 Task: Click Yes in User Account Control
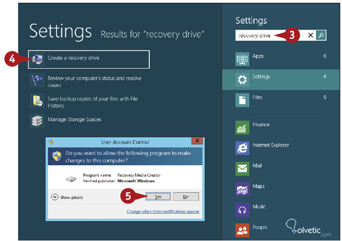click(158, 196)
